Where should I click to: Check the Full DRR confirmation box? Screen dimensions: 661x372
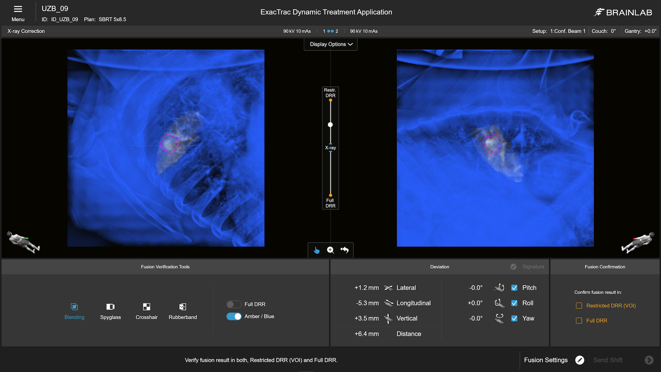(579, 321)
